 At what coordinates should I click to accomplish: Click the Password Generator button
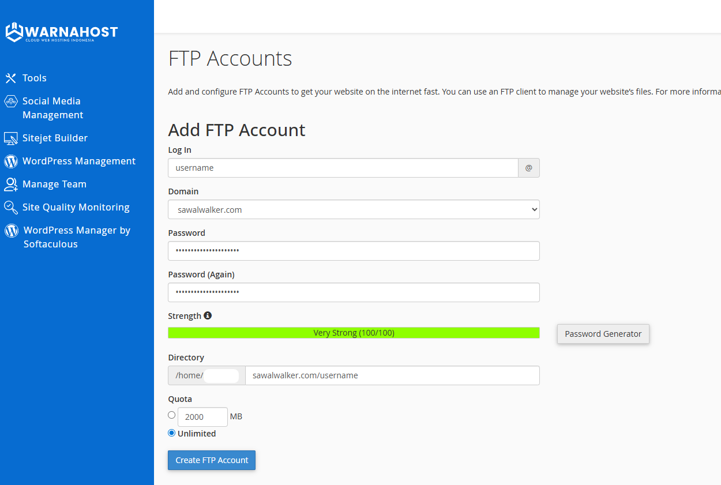[603, 334]
